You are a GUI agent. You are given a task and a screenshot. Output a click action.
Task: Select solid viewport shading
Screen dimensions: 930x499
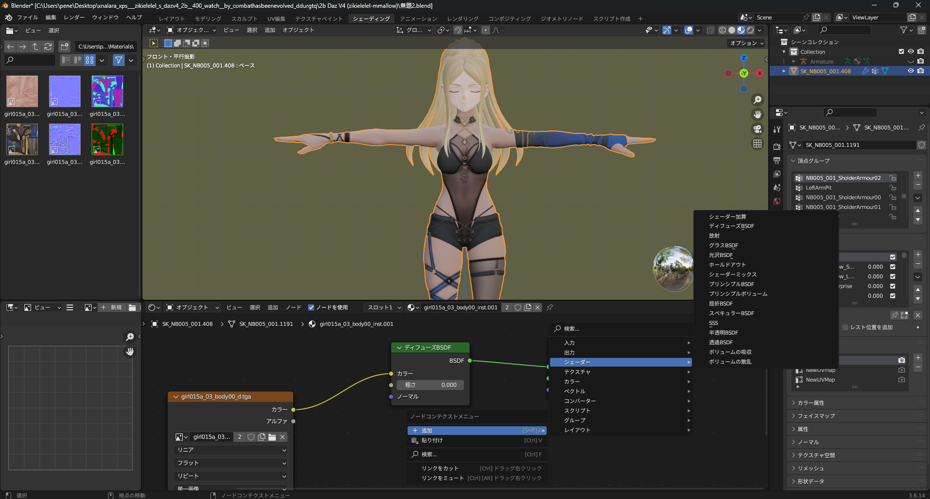732,30
